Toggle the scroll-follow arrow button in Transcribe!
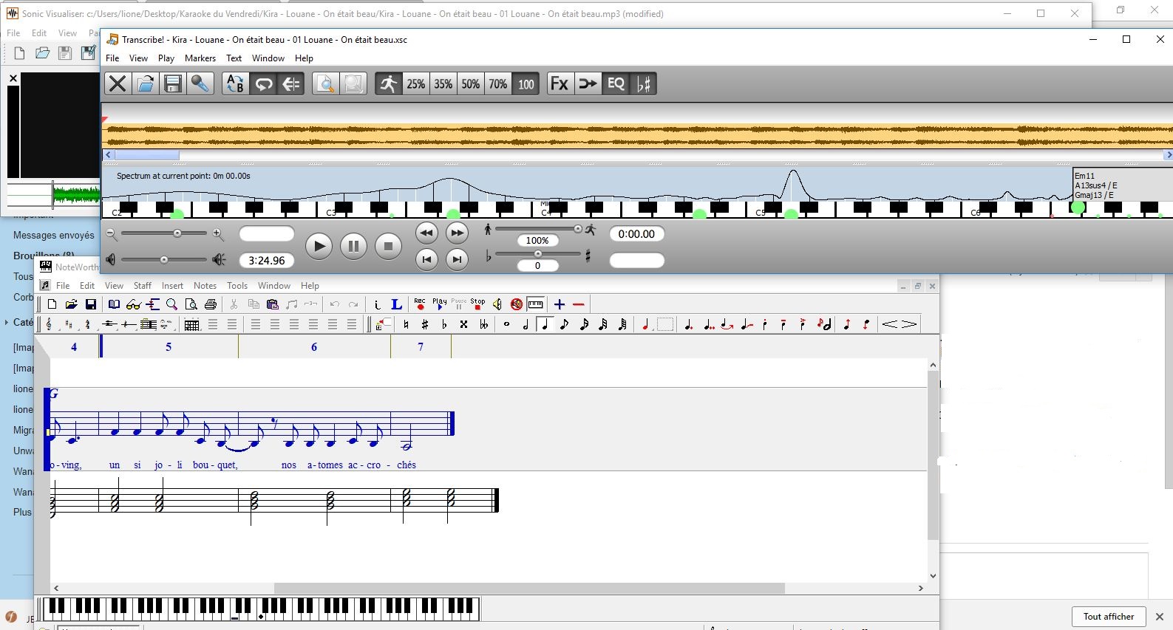1173x630 pixels. coord(291,83)
